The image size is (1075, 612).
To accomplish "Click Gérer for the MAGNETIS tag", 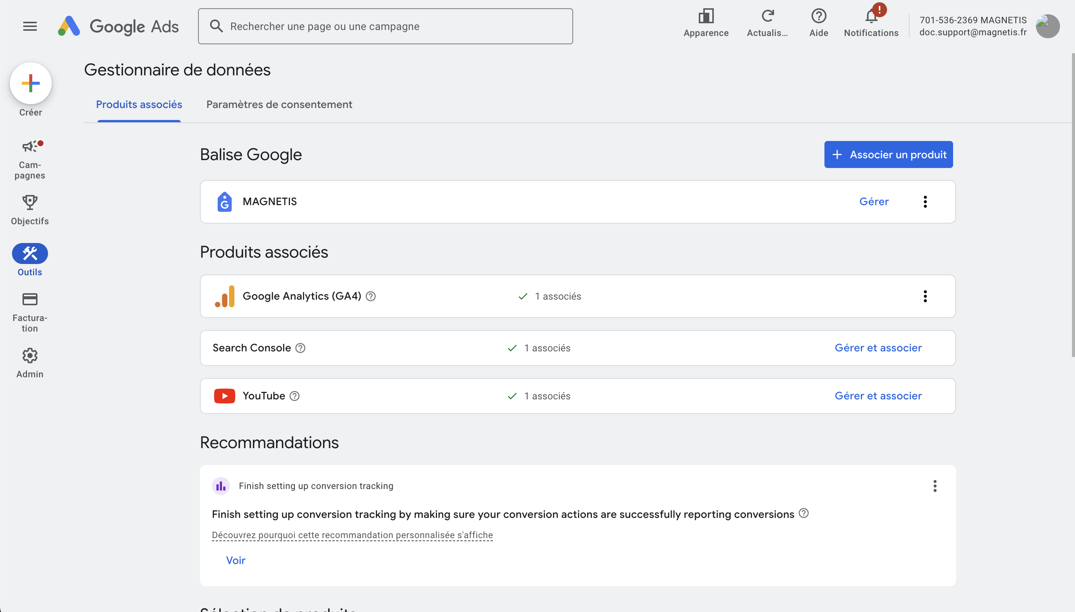I will point(874,202).
